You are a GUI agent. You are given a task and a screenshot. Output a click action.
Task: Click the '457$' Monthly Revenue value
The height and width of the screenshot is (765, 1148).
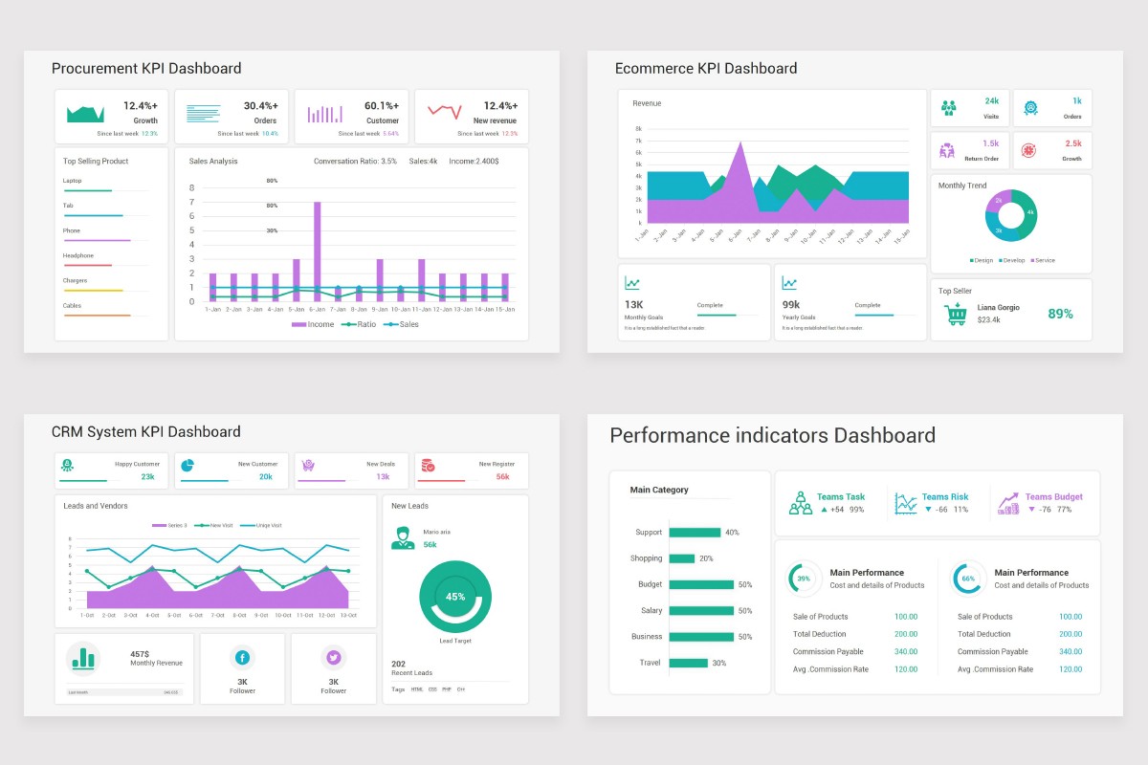coord(139,654)
